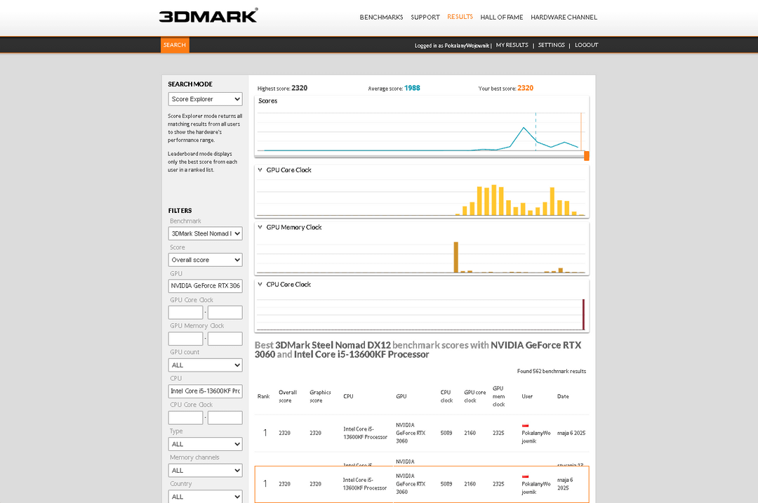Click the Date column header
The width and height of the screenshot is (758, 503).
tap(563, 397)
